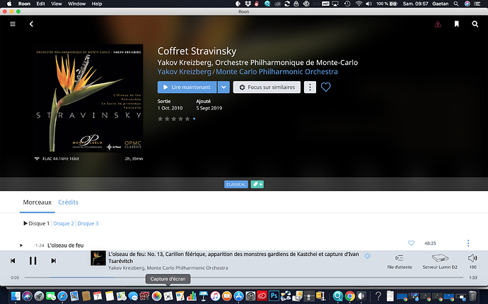Open the File d'attente queue
Screen dimensions: 488x304
400,262
